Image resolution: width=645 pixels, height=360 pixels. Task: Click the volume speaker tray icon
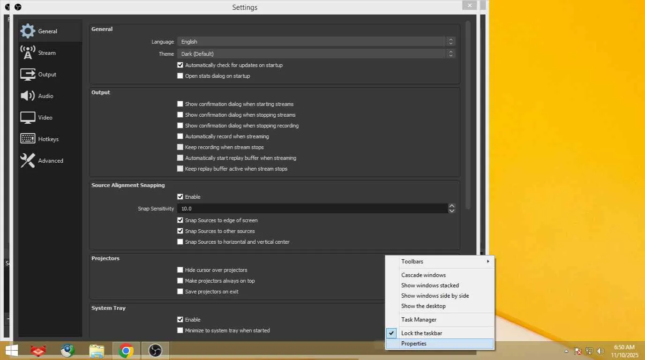[600, 351]
